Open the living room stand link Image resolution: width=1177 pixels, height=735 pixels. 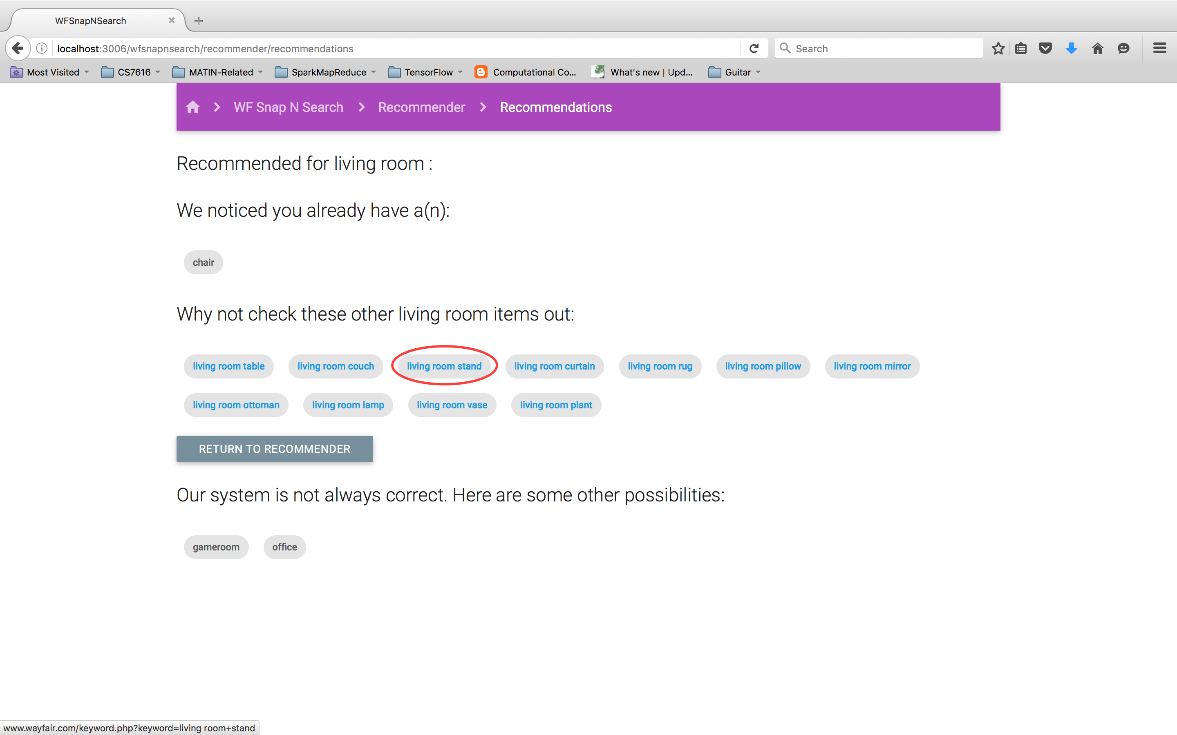click(x=444, y=366)
